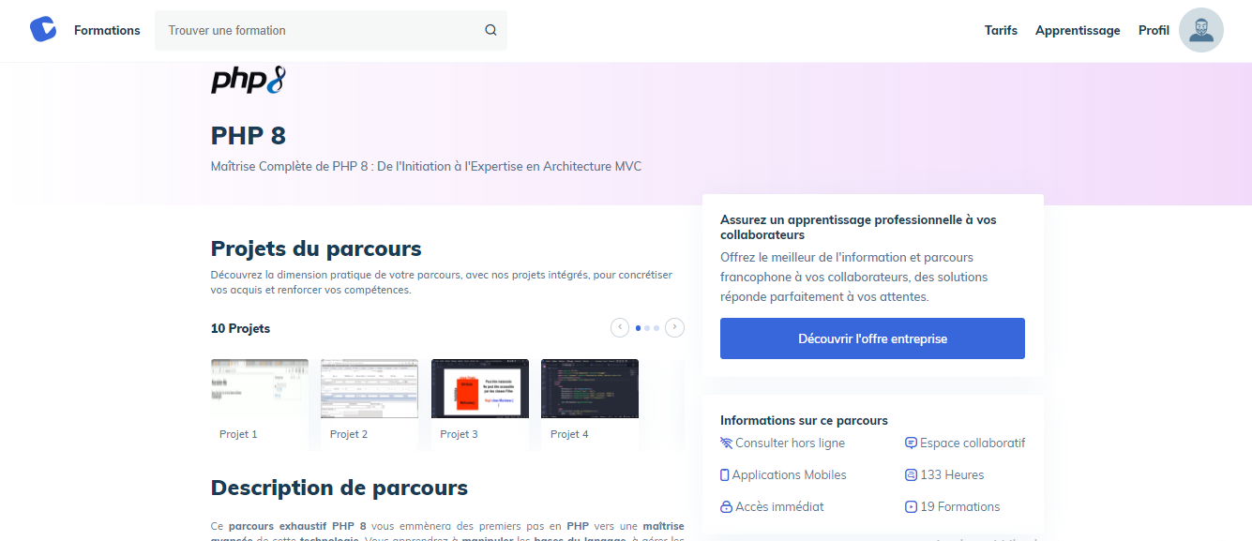Click the 19 Formations text
The width and height of the screenshot is (1252, 541).
960,507
